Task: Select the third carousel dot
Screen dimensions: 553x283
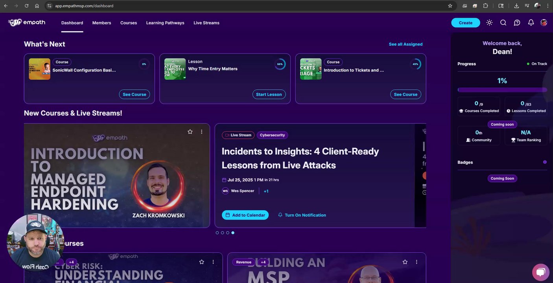Action: [x=227, y=233]
